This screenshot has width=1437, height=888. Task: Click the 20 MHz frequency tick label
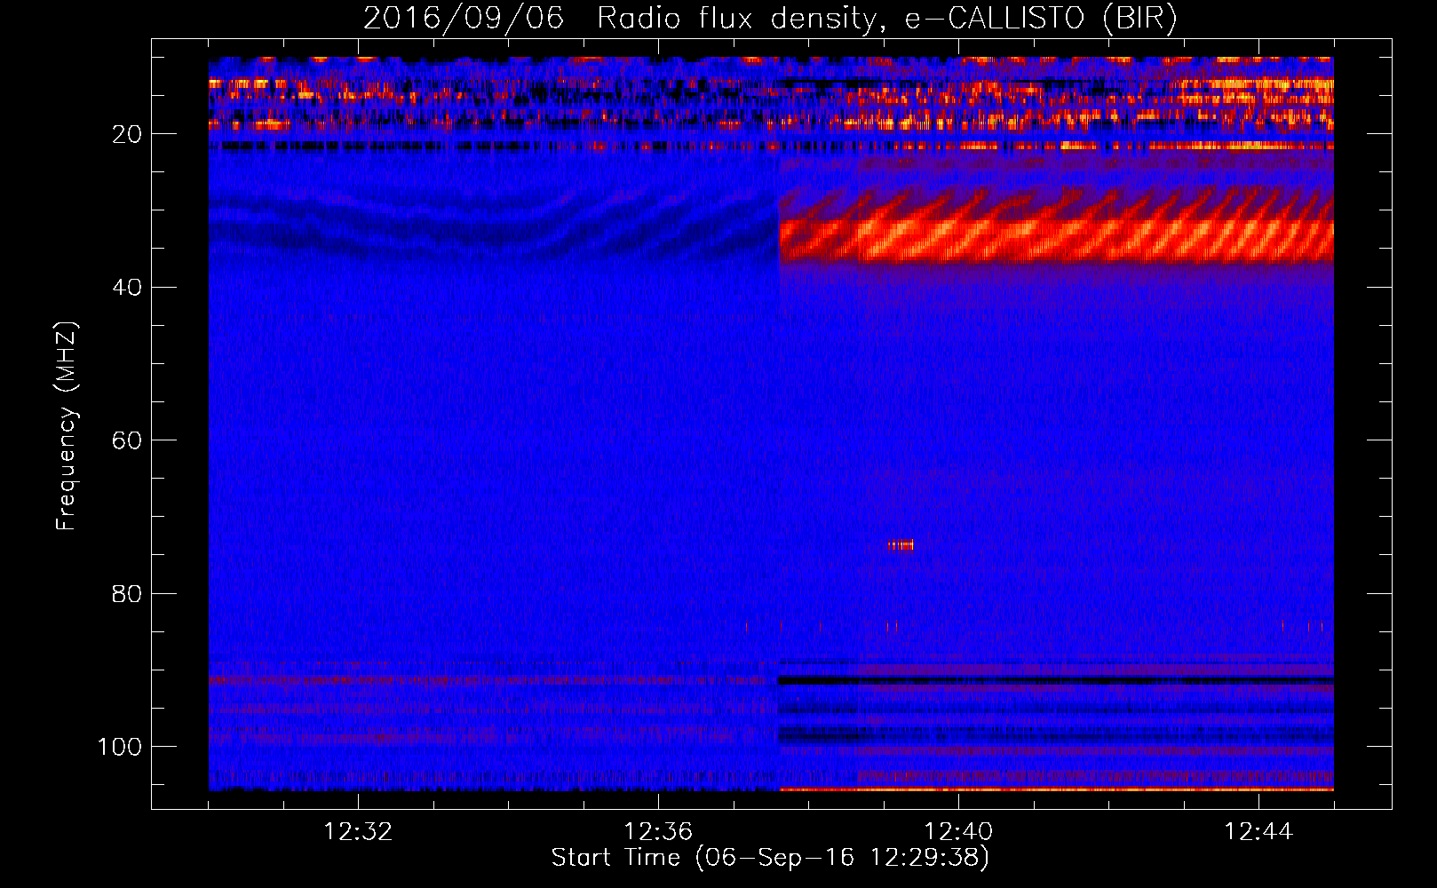[x=127, y=134]
